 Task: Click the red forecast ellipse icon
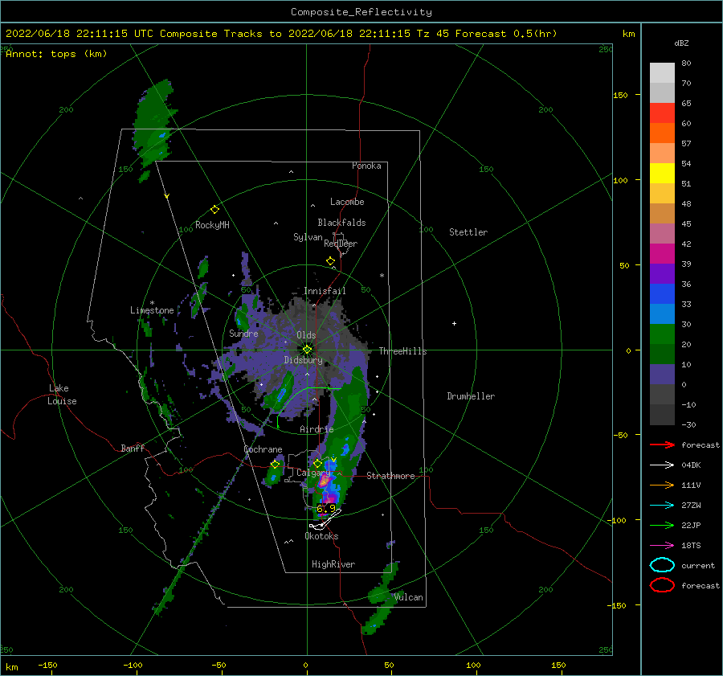click(662, 585)
